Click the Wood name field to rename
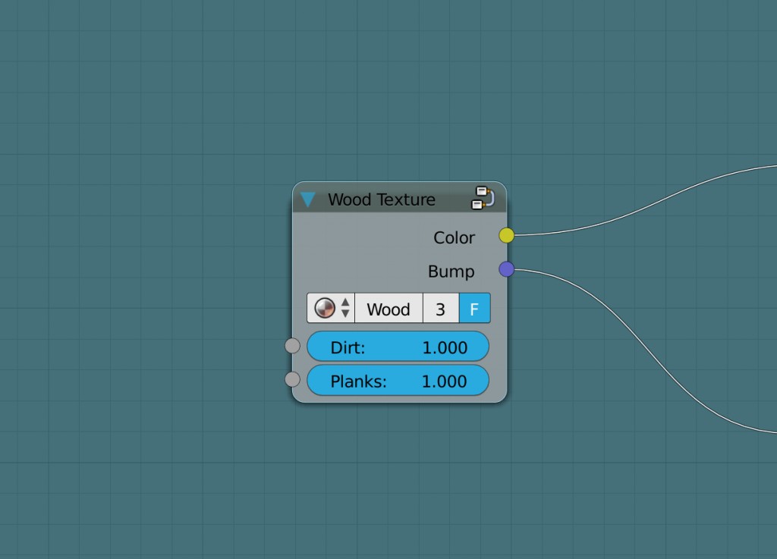The width and height of the screenshot is (777, 559). click(x=388, y=308)
